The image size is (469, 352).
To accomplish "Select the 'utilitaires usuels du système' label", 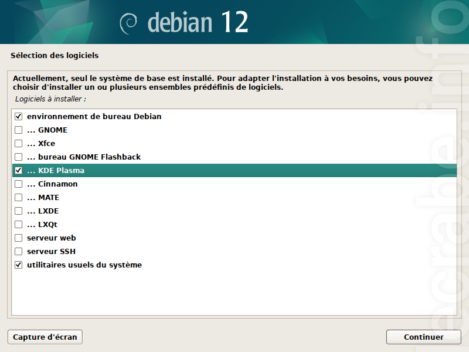I will click(x=84, y=265).
